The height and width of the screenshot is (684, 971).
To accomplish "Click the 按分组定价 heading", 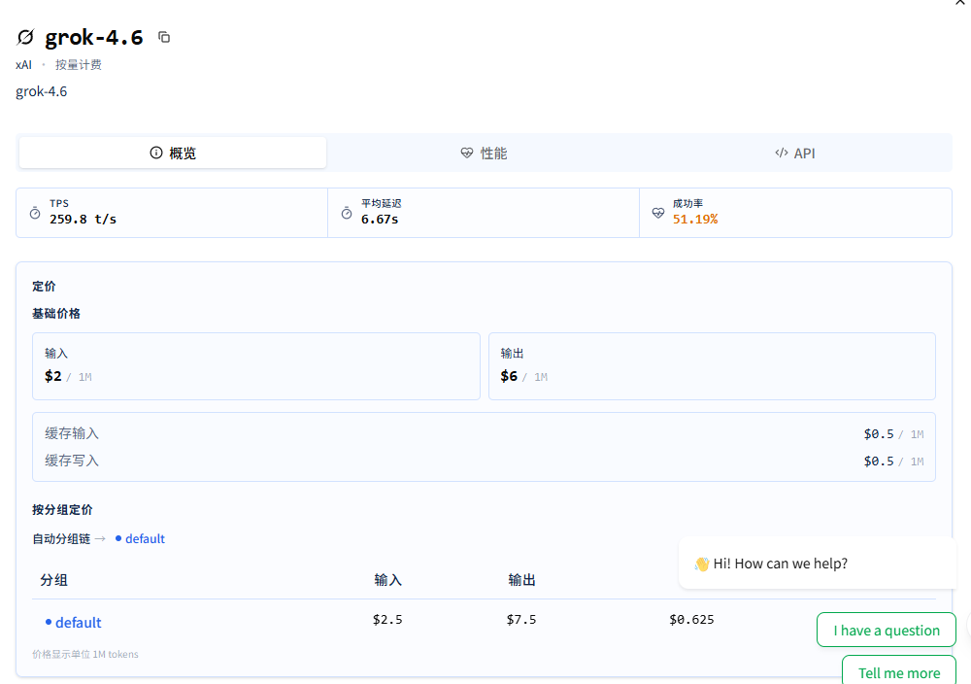I will 62,510.
